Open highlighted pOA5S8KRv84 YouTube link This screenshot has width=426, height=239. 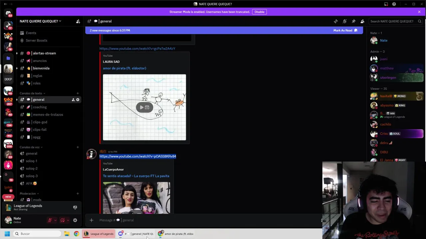(137, 156)
